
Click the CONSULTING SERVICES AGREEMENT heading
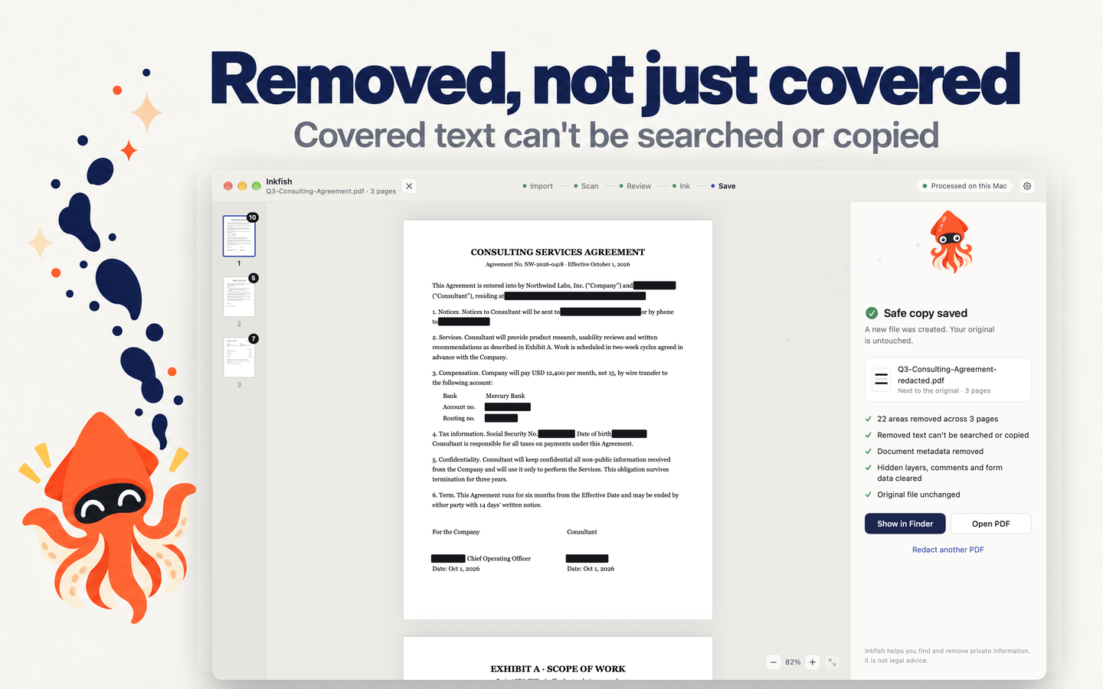click(558, 252)
